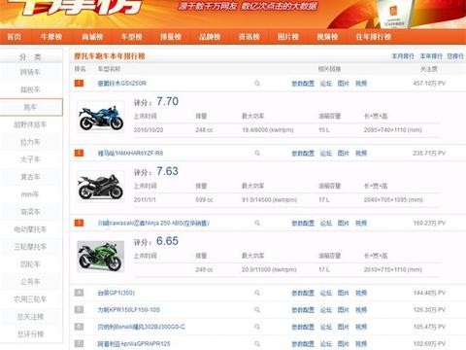Open 图片 link for Ninja 250
This screenshot has width=466, height=350.
[x=344, y=223]
